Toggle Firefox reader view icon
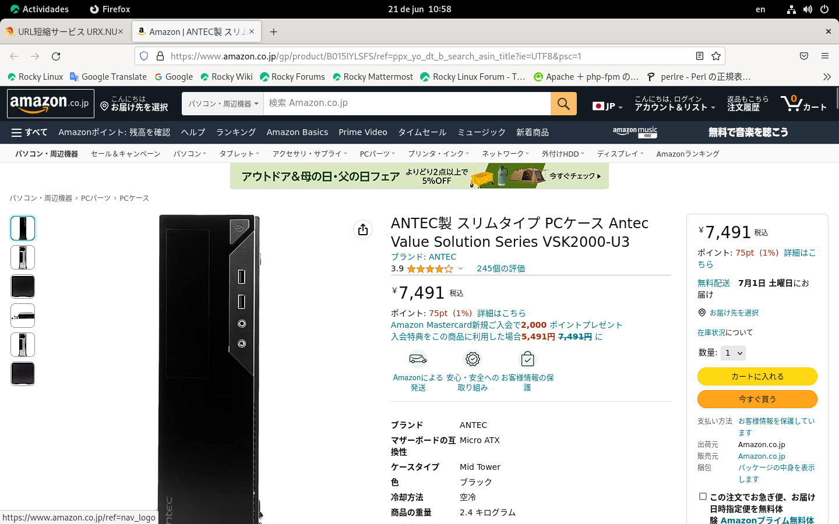The image size is (839, 524). click(700, 56)
